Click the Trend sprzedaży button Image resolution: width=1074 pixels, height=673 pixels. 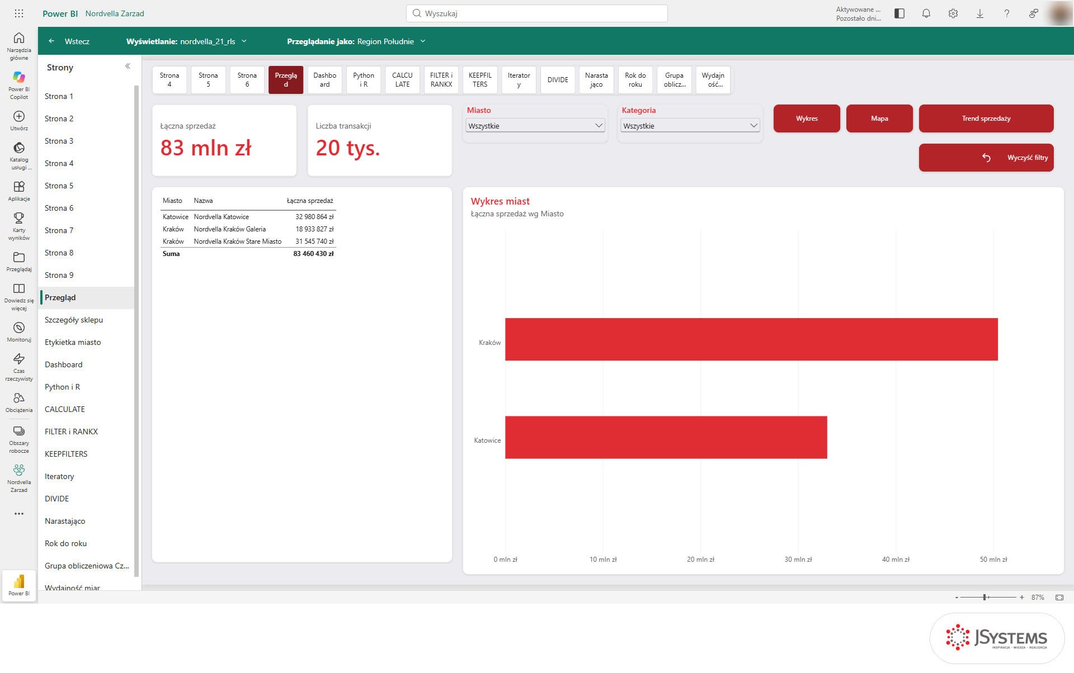click(x=986, y=119)
